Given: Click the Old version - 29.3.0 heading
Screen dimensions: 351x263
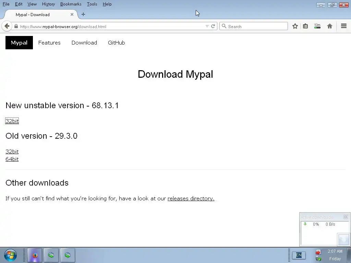Looking at the screenshot, I should (x=41, y=136).
